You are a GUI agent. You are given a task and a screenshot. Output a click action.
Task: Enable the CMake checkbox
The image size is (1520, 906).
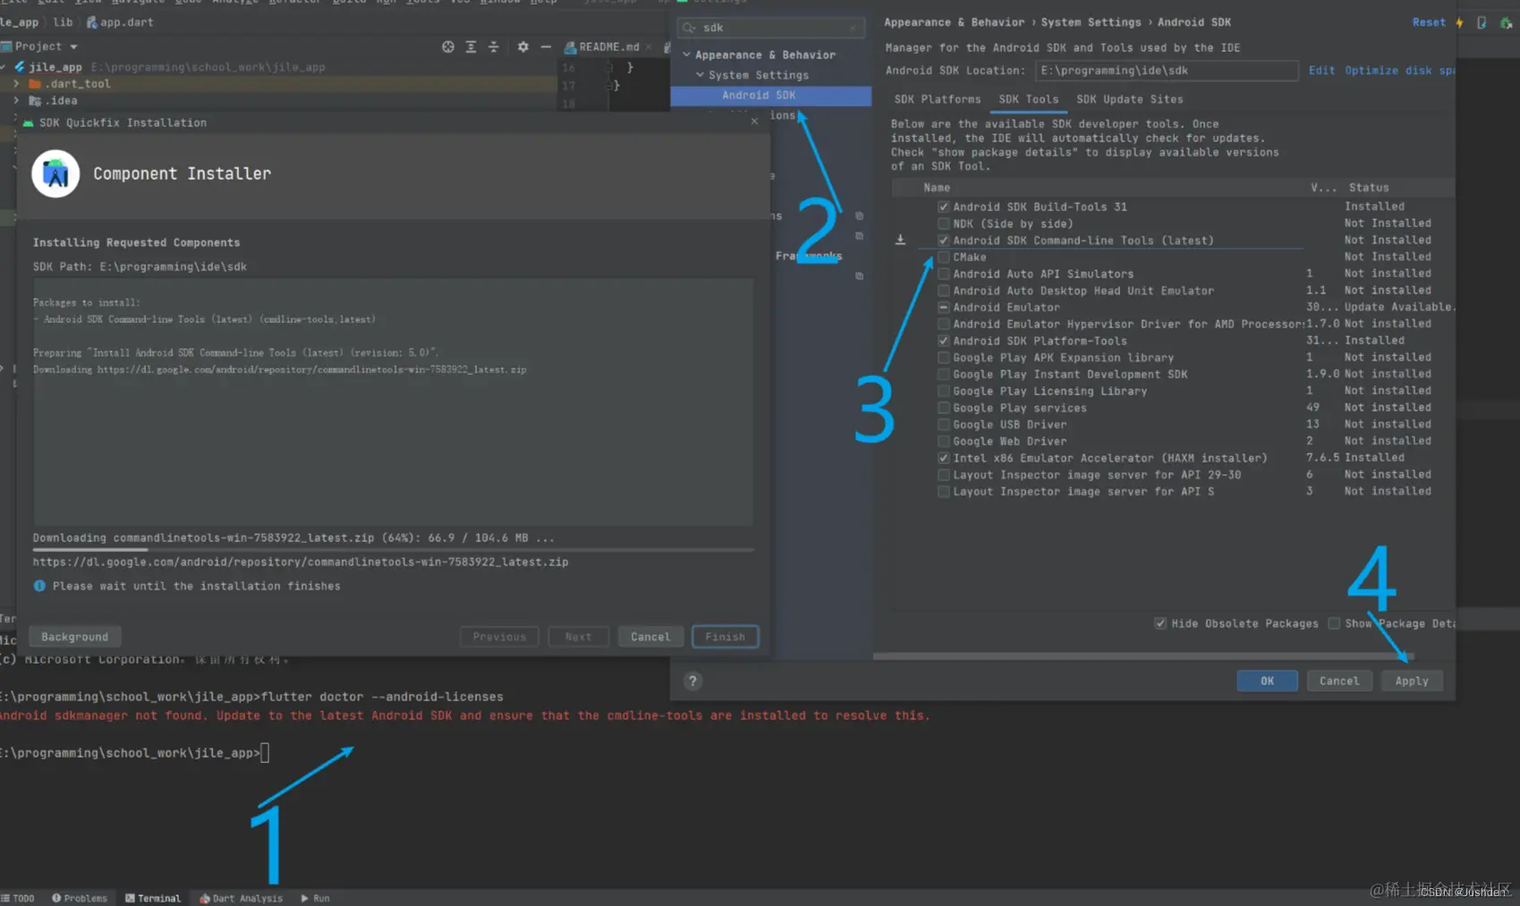click(x=943, y=258)
